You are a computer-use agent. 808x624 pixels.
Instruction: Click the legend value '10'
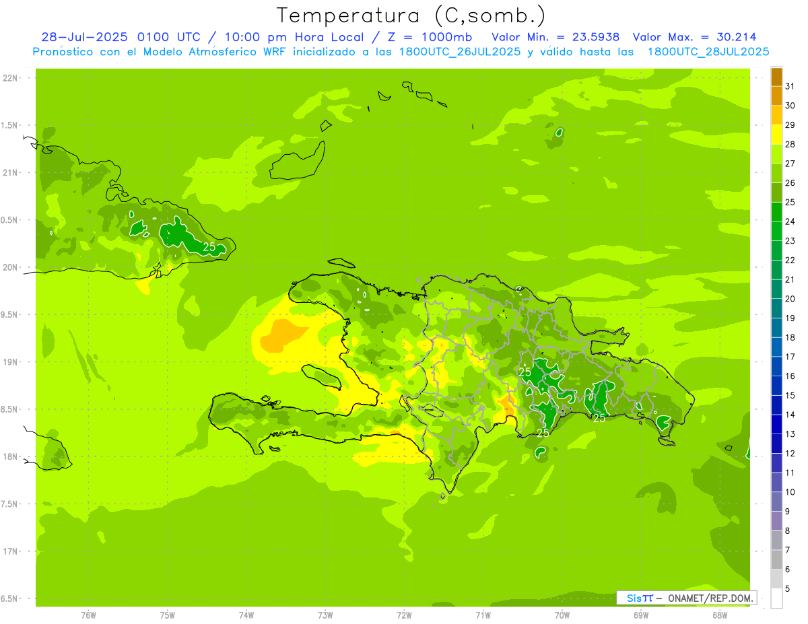(x=790, y=492)
